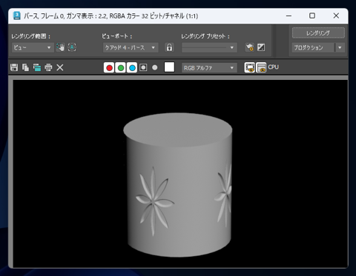This screenshot has width=356, height=276.
Task: Toggle the UI display icon next to CPU
Action: click(261, 67)
